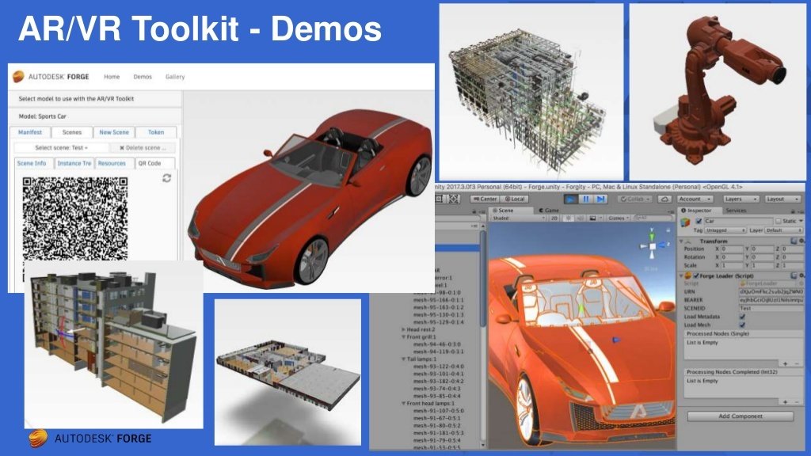Click the URN input field

pos(771,291)
